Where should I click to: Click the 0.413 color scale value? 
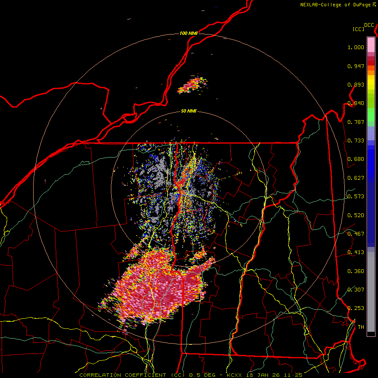(x=356, y=252)
